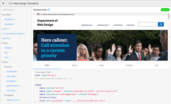The image size is (171, 104).
Task: Click the stylesheet link code line
Action: tap(72, 101)
